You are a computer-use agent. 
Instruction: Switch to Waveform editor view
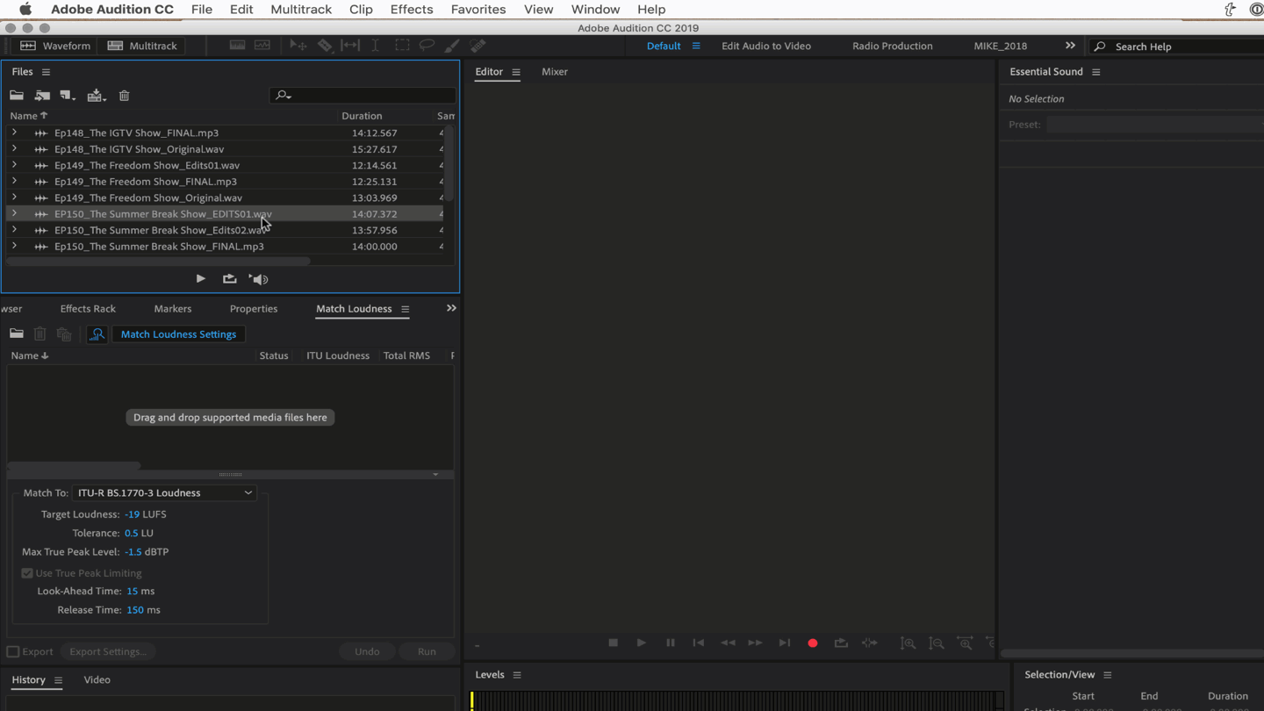pos(55,46)
